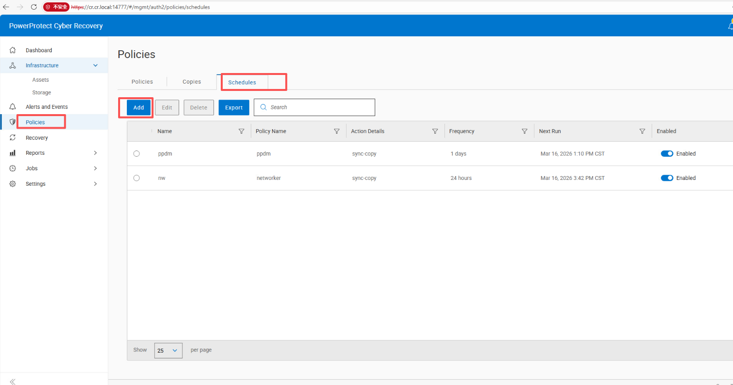The image size is (733, 385).
Task: Click the Enabled column header
Action: [666, 131]
